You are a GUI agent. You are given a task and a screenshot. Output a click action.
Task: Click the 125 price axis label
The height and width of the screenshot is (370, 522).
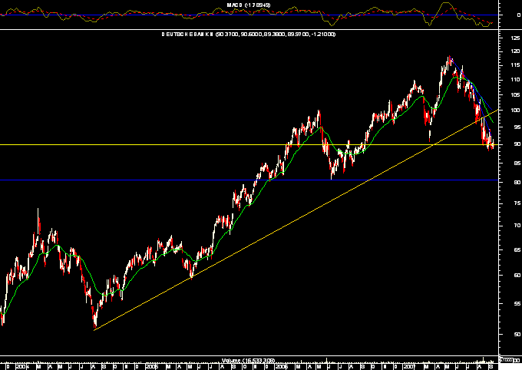tap(515, 38)
